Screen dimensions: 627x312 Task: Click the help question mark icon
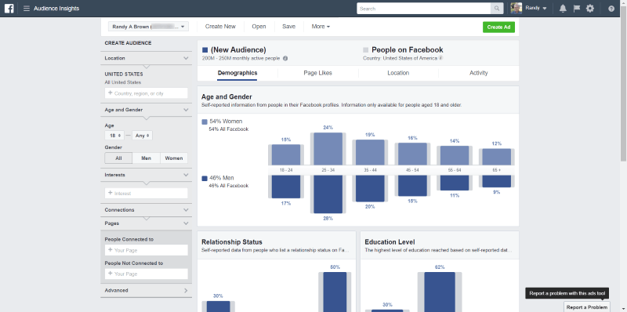tap(611, 9)
